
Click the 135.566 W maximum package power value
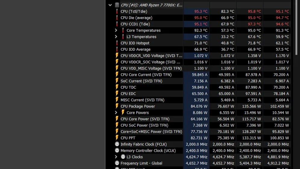tap(250, 106)
